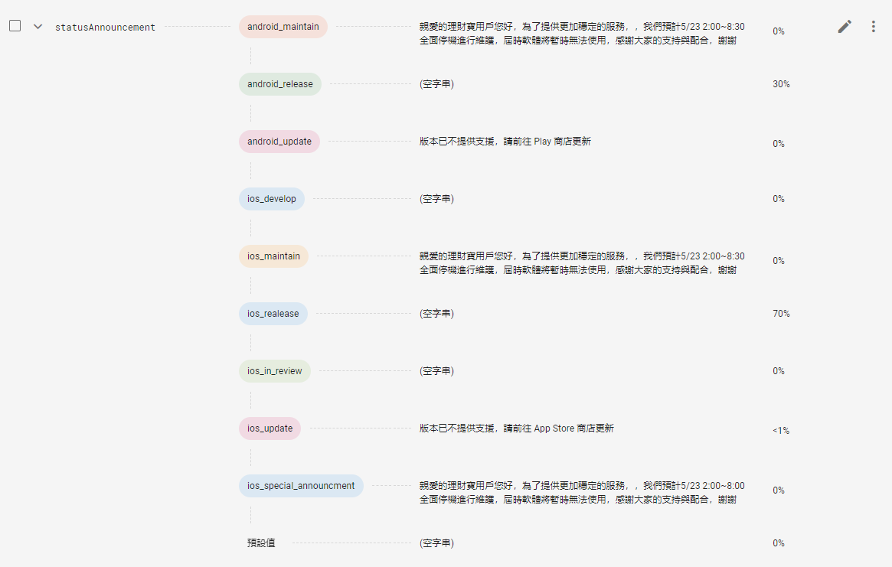Click the ios_special_announcment condition chip
The height and width of the screenshot is (567, 892).
pyautogui.click(x=301, y=486)
